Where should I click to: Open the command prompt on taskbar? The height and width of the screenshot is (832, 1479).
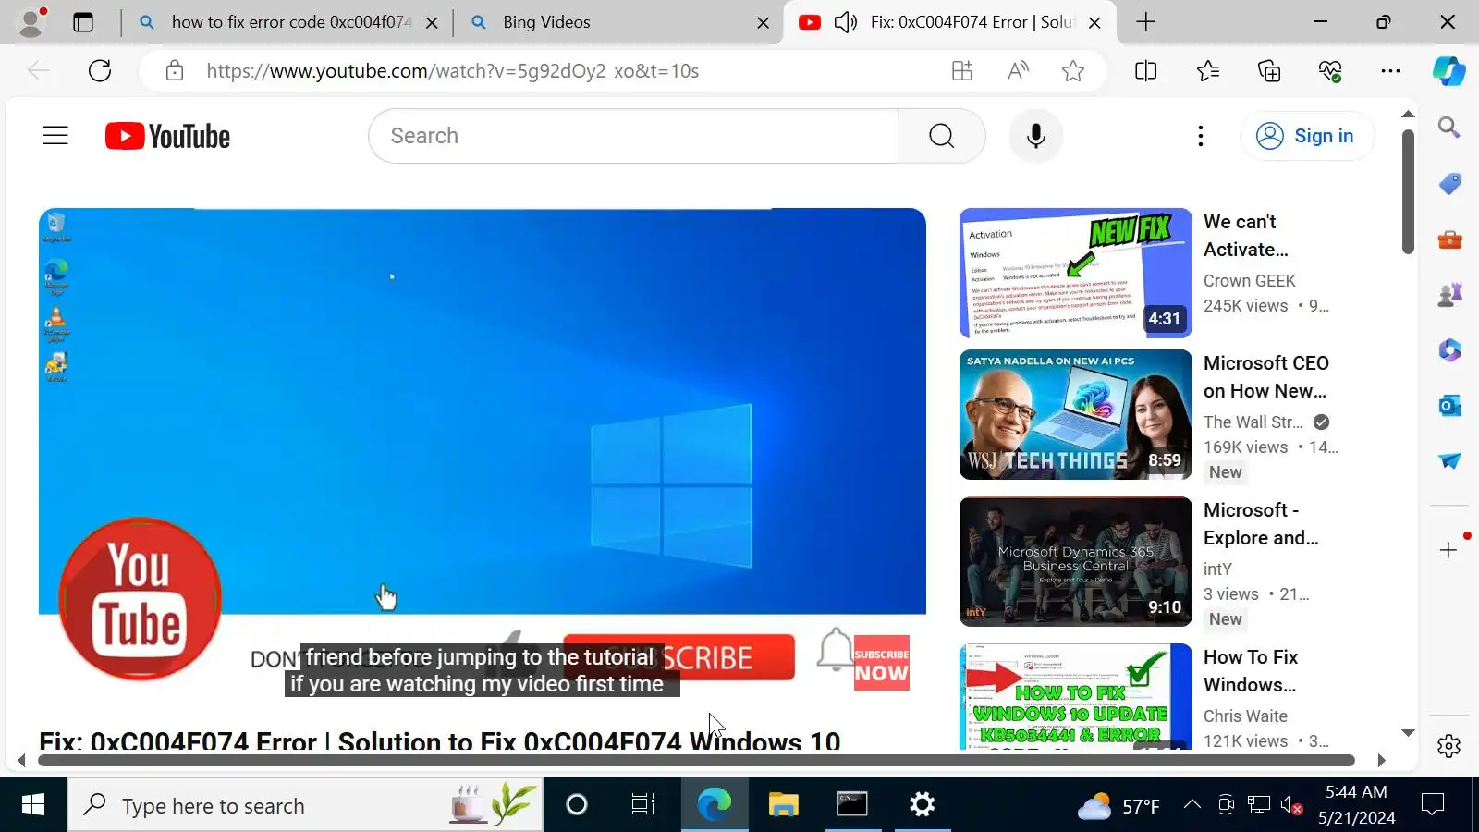852,805
